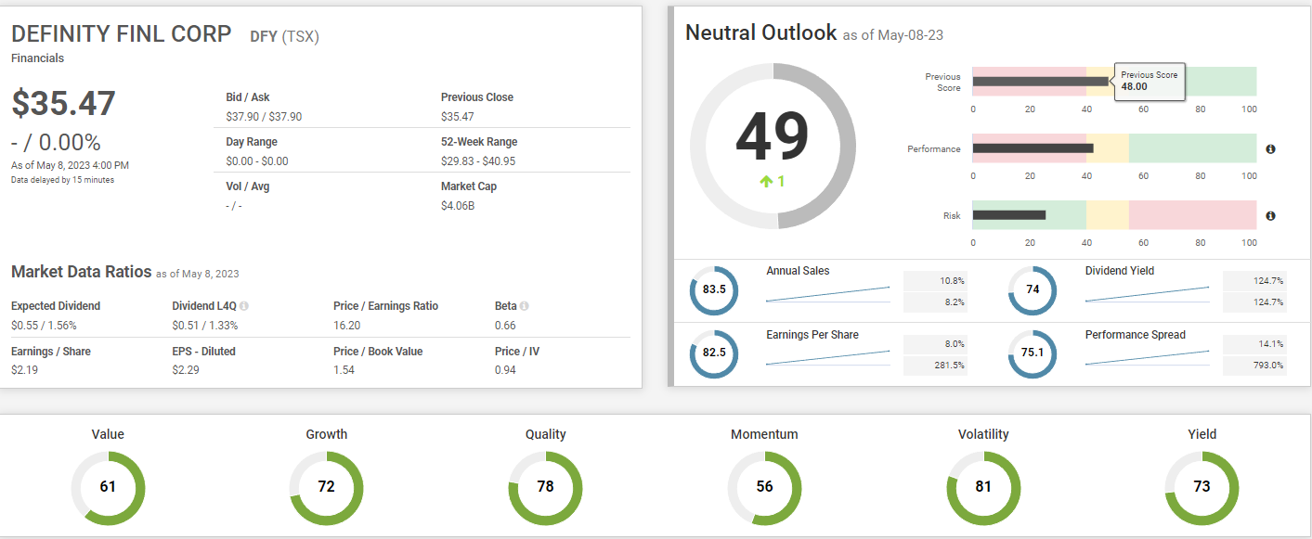Click the Earnings Per Share ring 82.5

714,353
